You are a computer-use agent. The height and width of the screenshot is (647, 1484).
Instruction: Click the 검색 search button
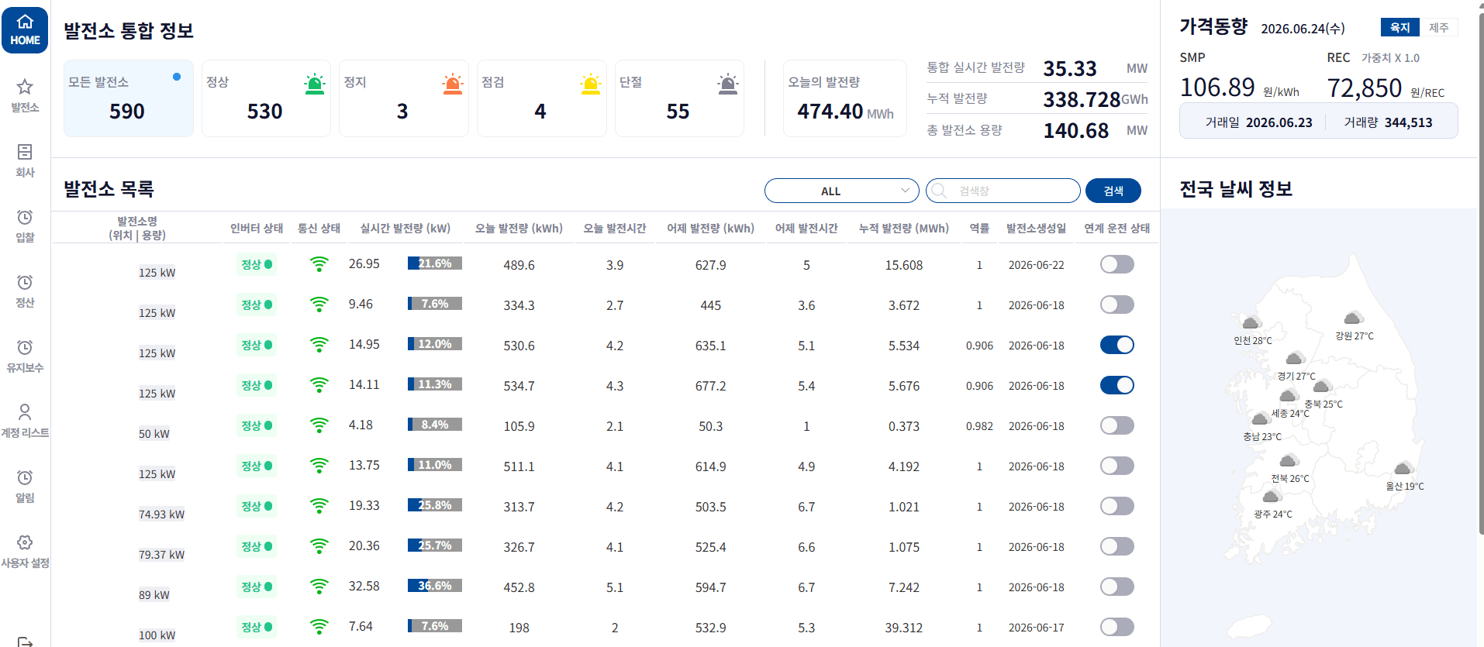pyautogui.click(x=1113, y=191)
